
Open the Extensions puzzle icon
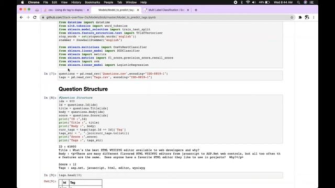(300, 17)
